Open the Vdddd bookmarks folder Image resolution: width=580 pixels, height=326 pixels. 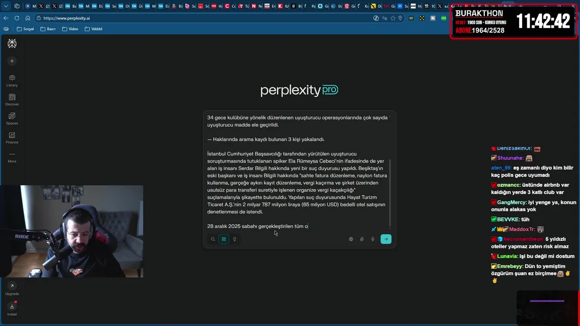pos(93,29)
